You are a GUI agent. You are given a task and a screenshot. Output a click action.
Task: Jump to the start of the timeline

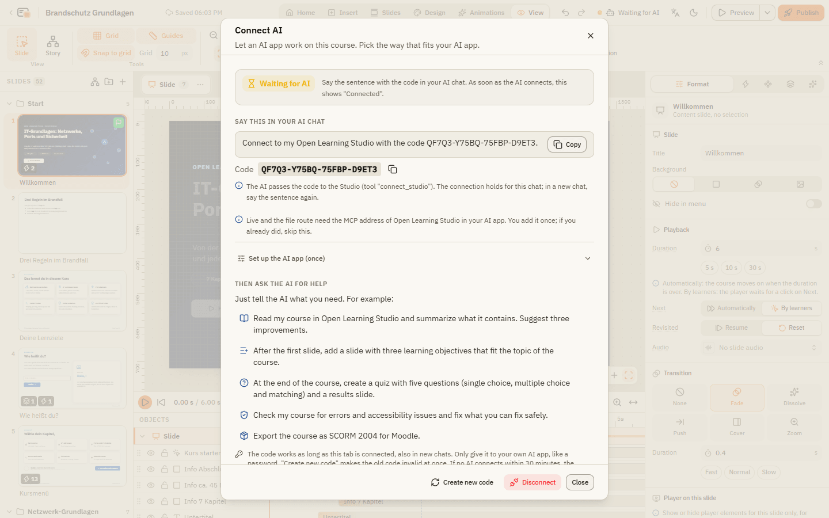coord(161,402)
